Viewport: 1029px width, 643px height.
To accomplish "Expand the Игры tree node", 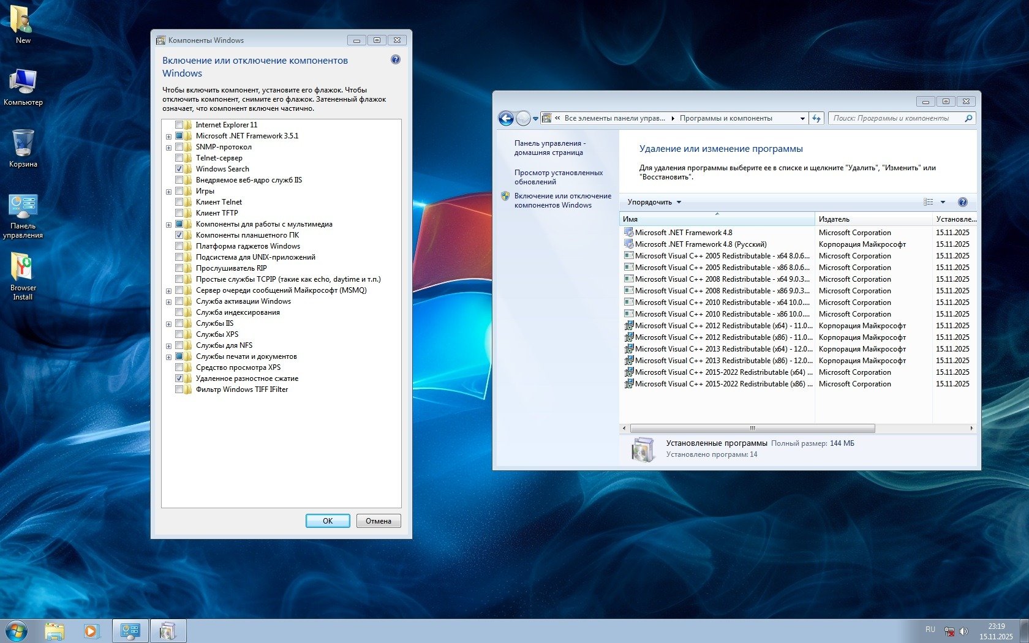I will tap(168, 192).
